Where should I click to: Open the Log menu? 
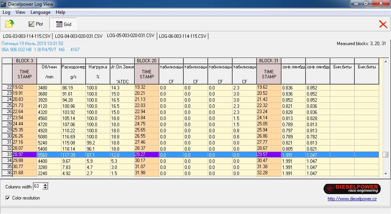coord(6,12)
